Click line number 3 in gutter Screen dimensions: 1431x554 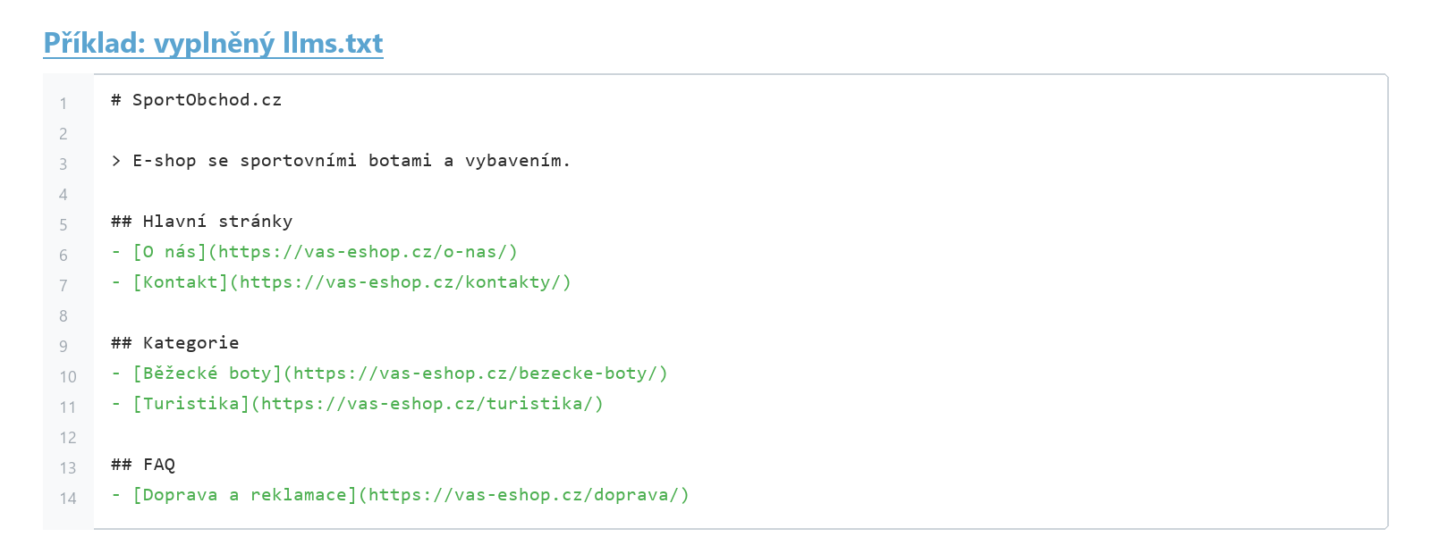pyautogui.click(x=64, y=164)
